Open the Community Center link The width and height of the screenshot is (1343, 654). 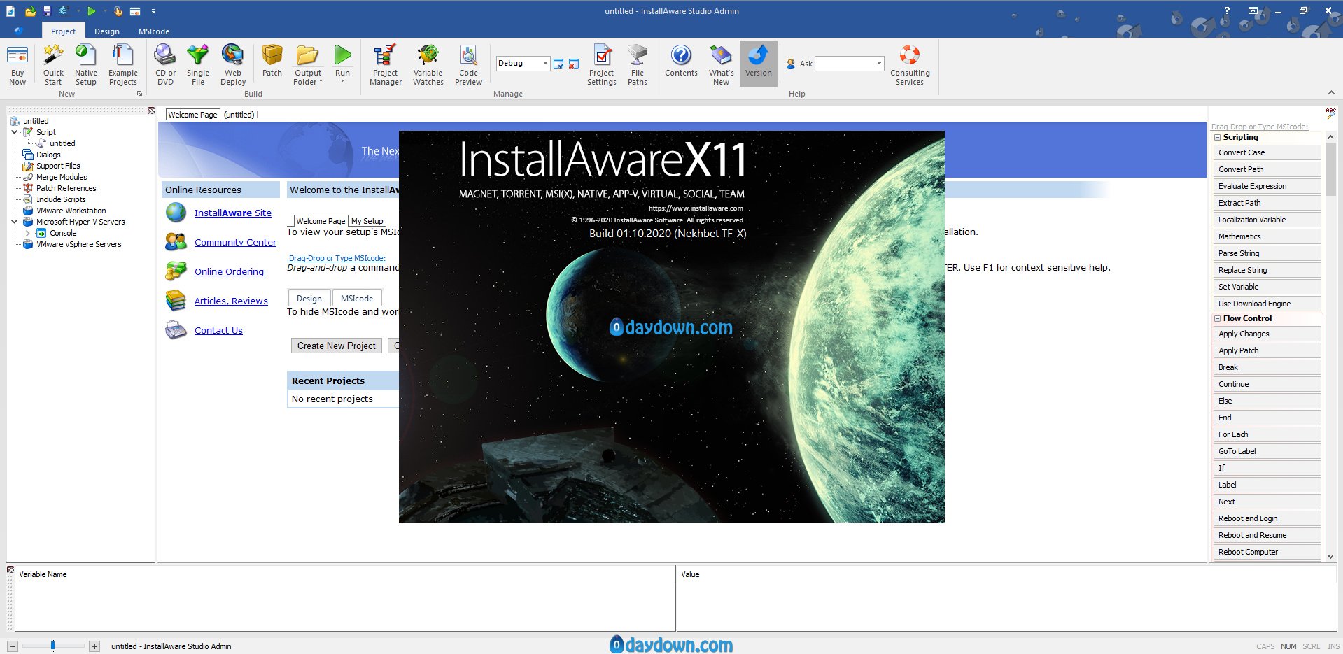pos(235,243)
